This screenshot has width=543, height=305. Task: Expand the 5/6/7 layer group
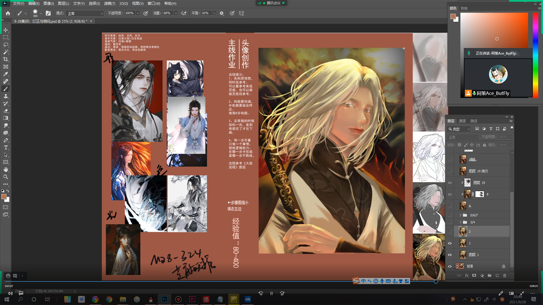point(460,215)
